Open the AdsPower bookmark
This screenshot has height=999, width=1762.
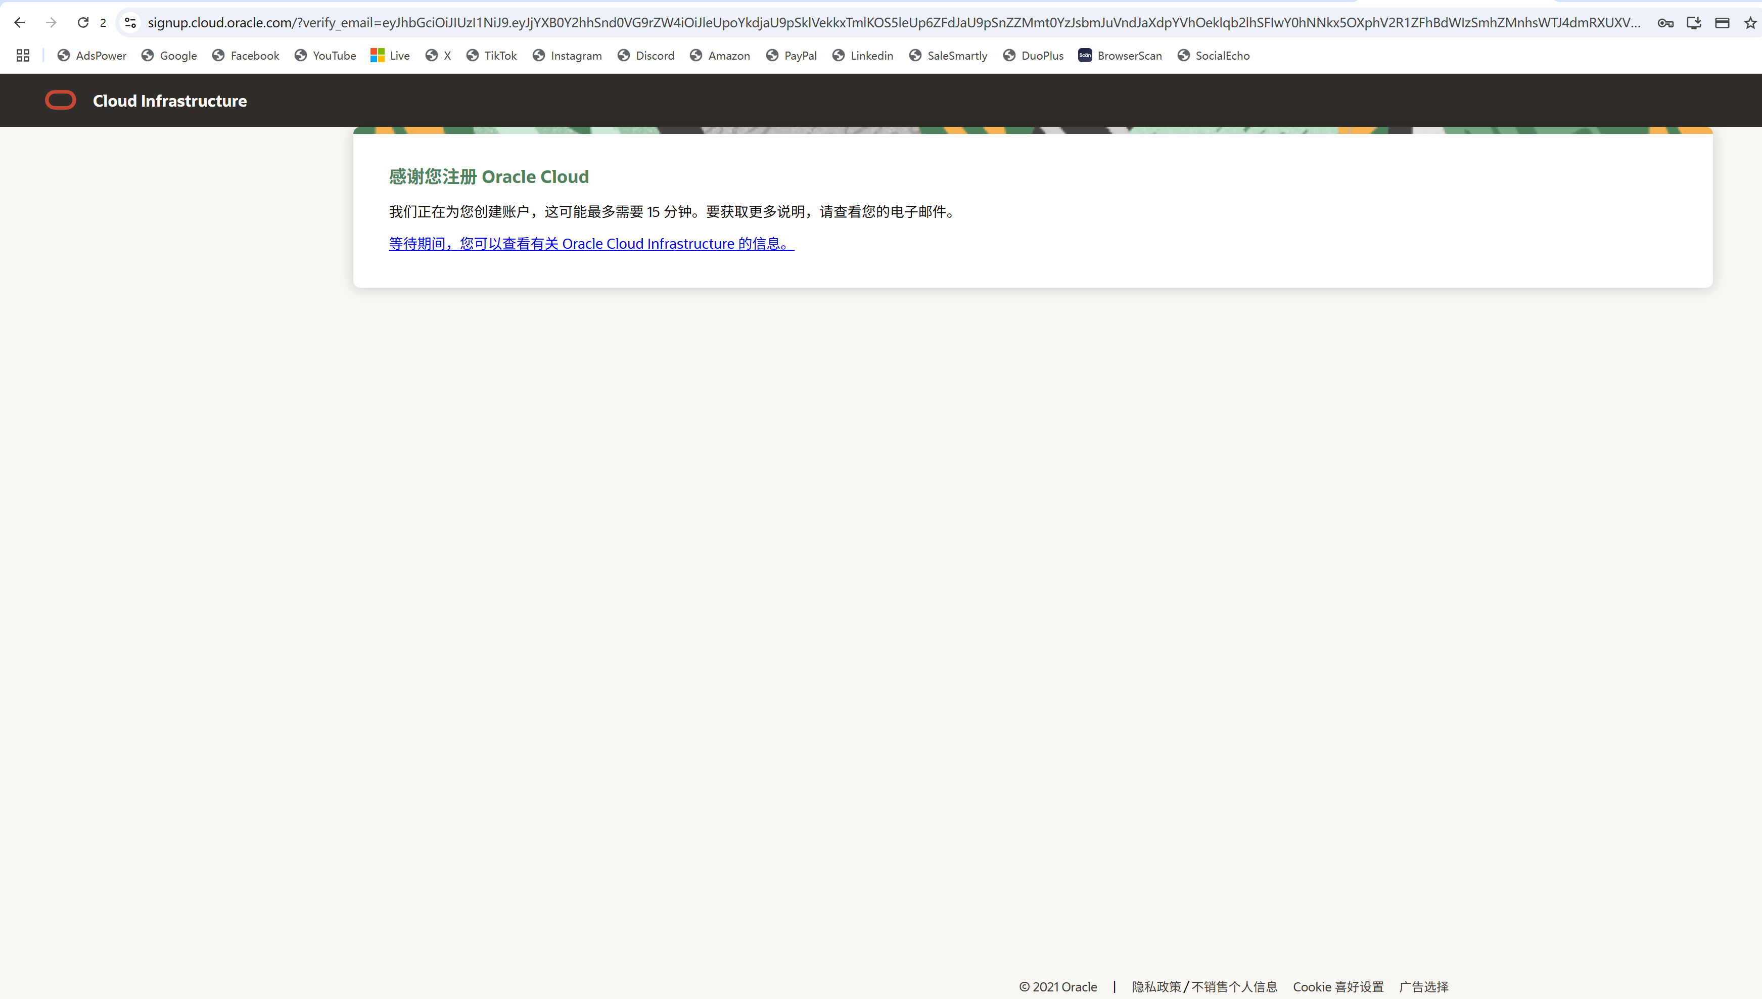[x=91, y=56]
